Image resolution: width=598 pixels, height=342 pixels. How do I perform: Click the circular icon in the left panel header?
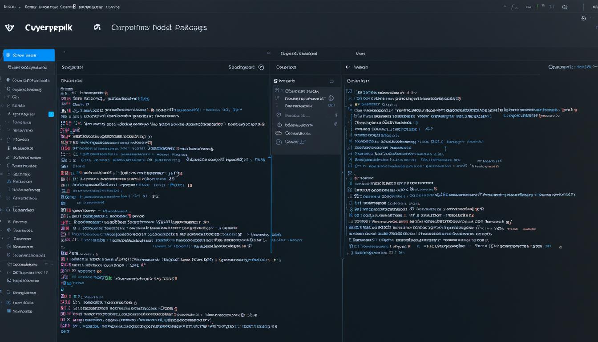261,67
